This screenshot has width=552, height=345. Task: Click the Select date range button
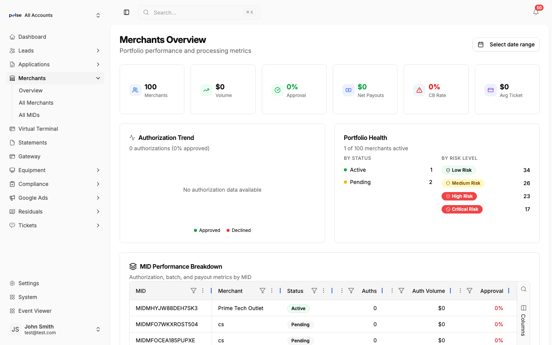pos(506,44)
